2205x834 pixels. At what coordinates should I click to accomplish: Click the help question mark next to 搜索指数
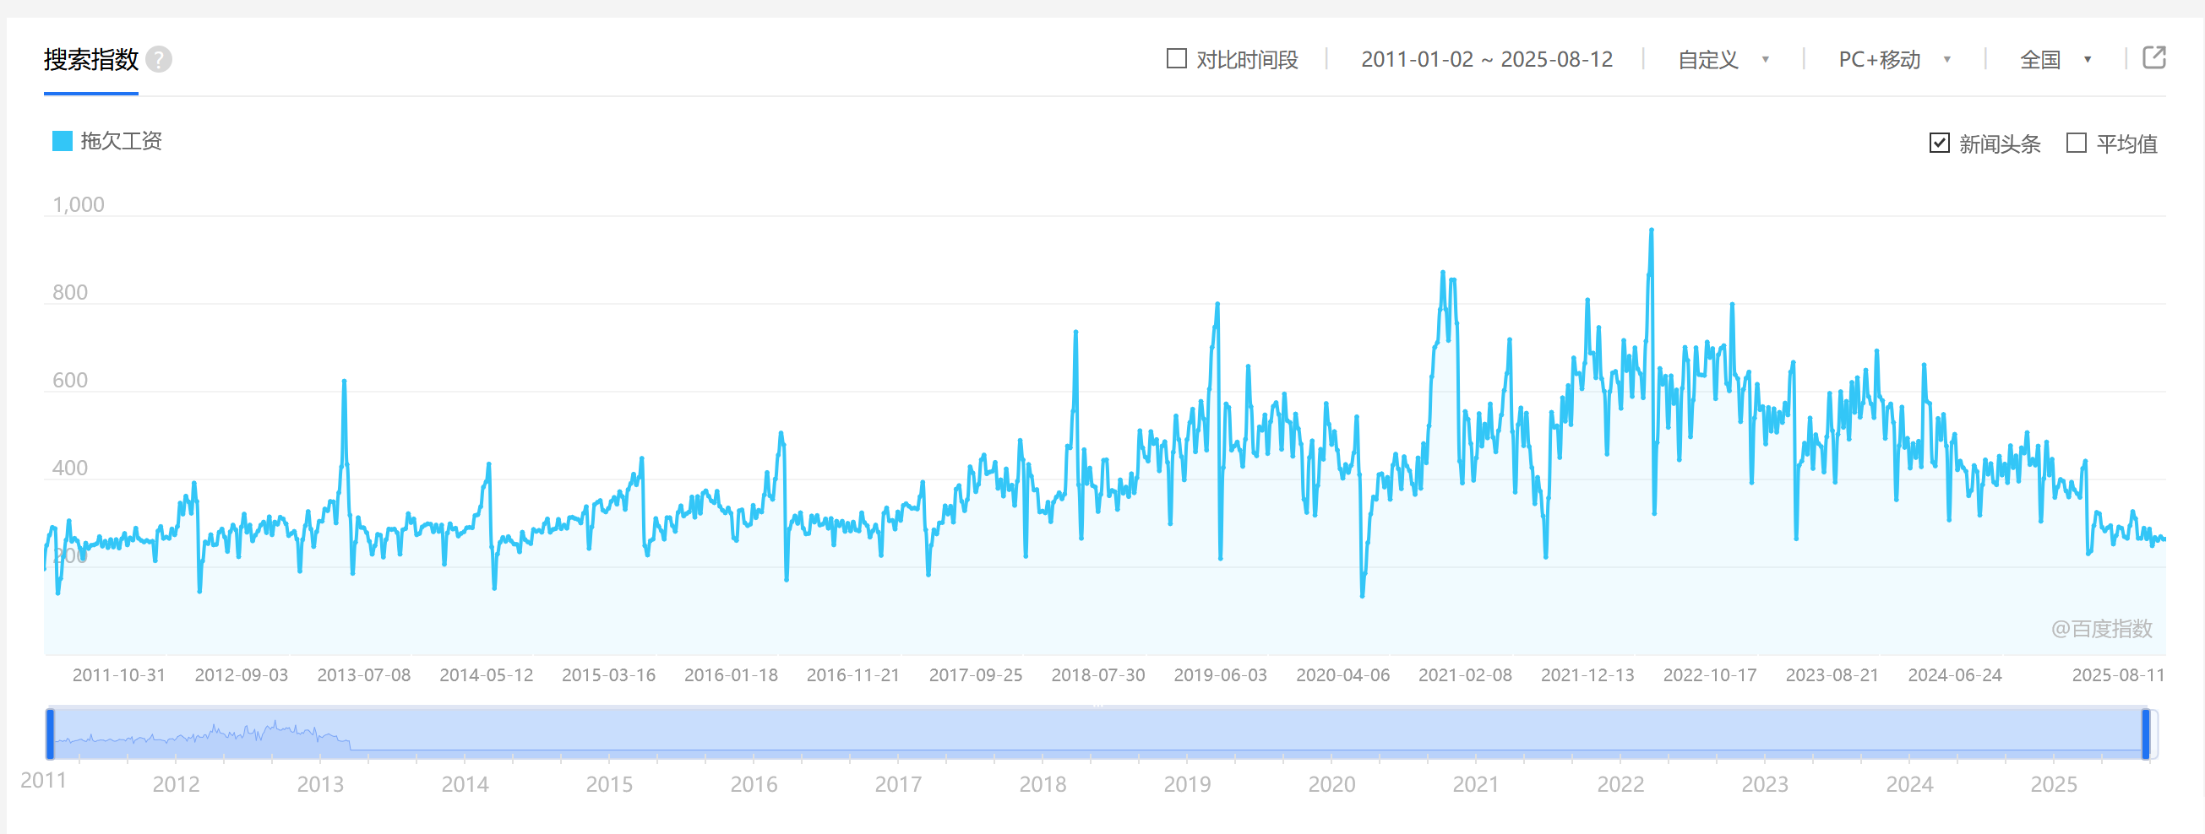tap(158, 59)
